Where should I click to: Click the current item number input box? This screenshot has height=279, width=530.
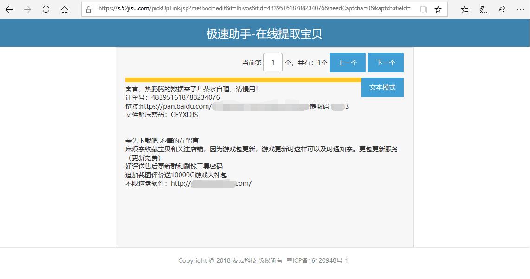pos(273,62)
